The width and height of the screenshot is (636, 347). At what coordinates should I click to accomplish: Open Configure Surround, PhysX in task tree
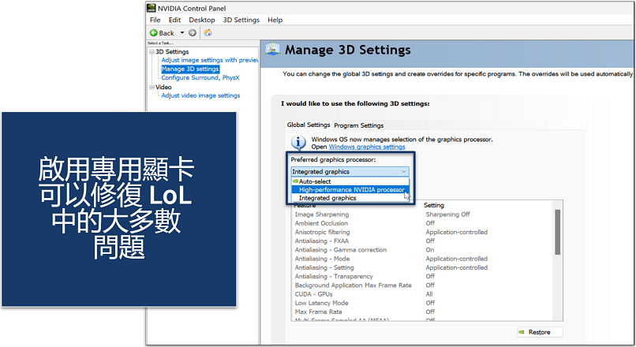tap(200, 77)
